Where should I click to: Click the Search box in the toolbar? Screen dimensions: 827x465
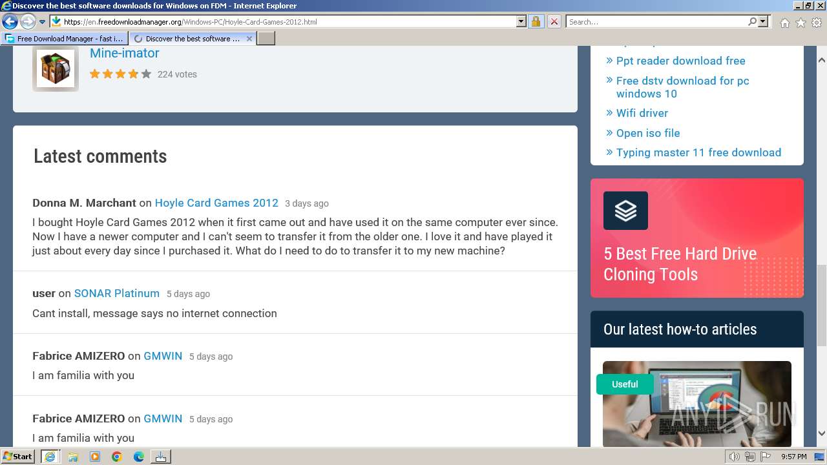[x=656, y=22]
